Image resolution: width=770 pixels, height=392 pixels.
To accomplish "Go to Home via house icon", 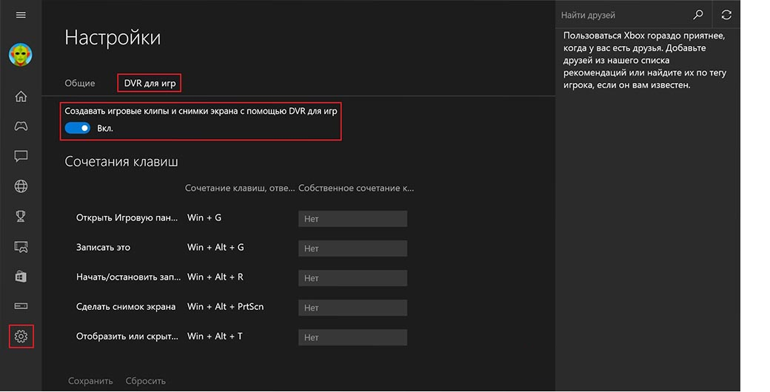I will pyautogui.click(x=21, y=96).
